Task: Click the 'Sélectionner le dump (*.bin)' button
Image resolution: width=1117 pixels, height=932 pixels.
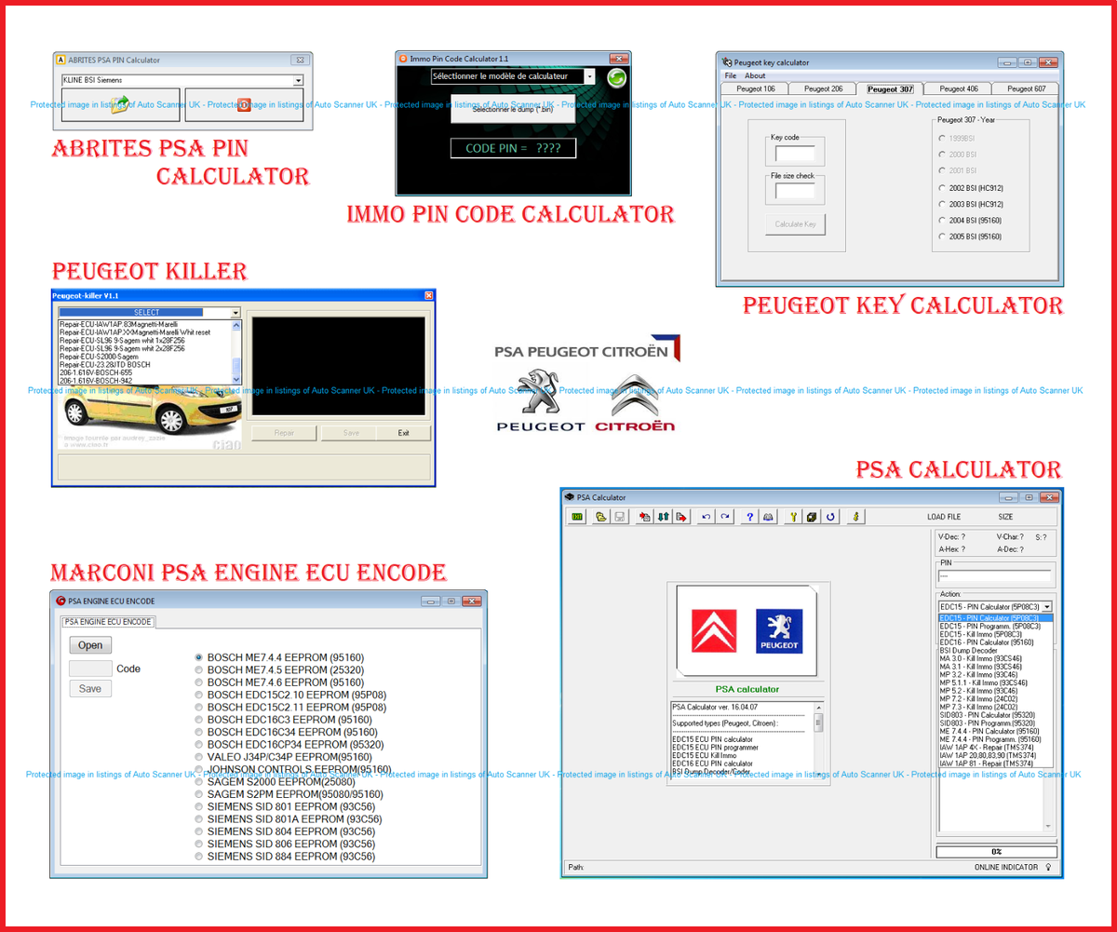Action: 512,109
